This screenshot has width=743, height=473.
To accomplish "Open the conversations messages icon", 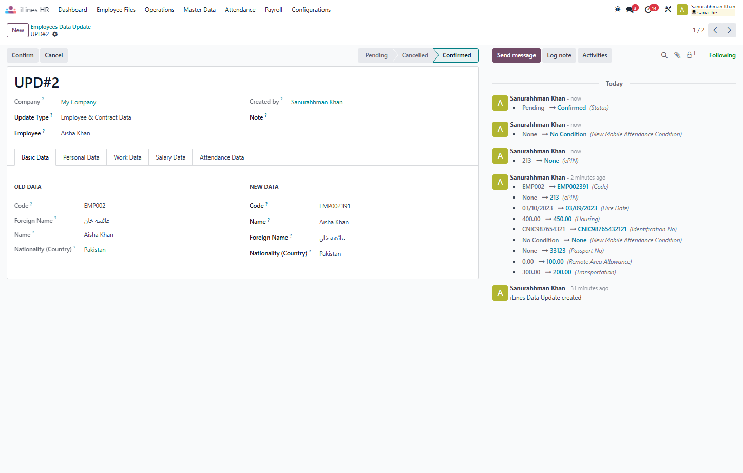I will (x=631, y=9).
